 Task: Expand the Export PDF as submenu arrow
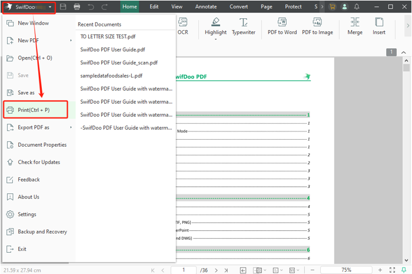click(x=71, y=127)
